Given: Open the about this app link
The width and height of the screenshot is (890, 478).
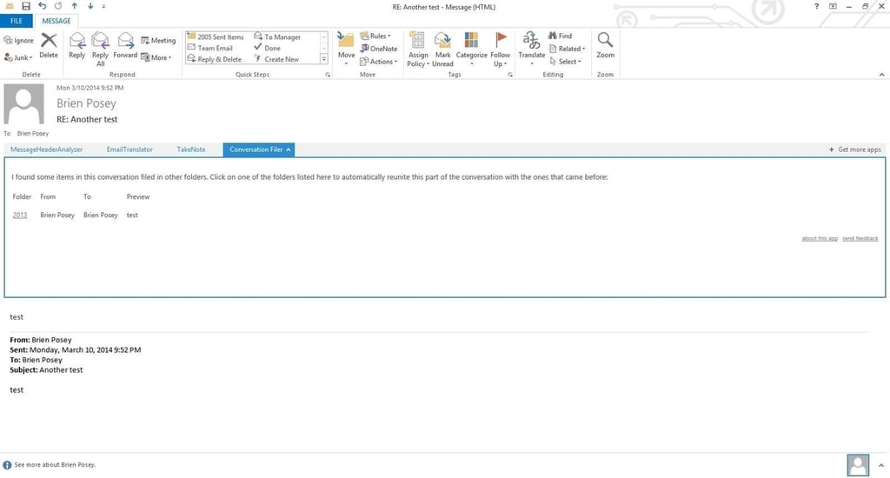Looking at the screenshot, I should [820, 238].
